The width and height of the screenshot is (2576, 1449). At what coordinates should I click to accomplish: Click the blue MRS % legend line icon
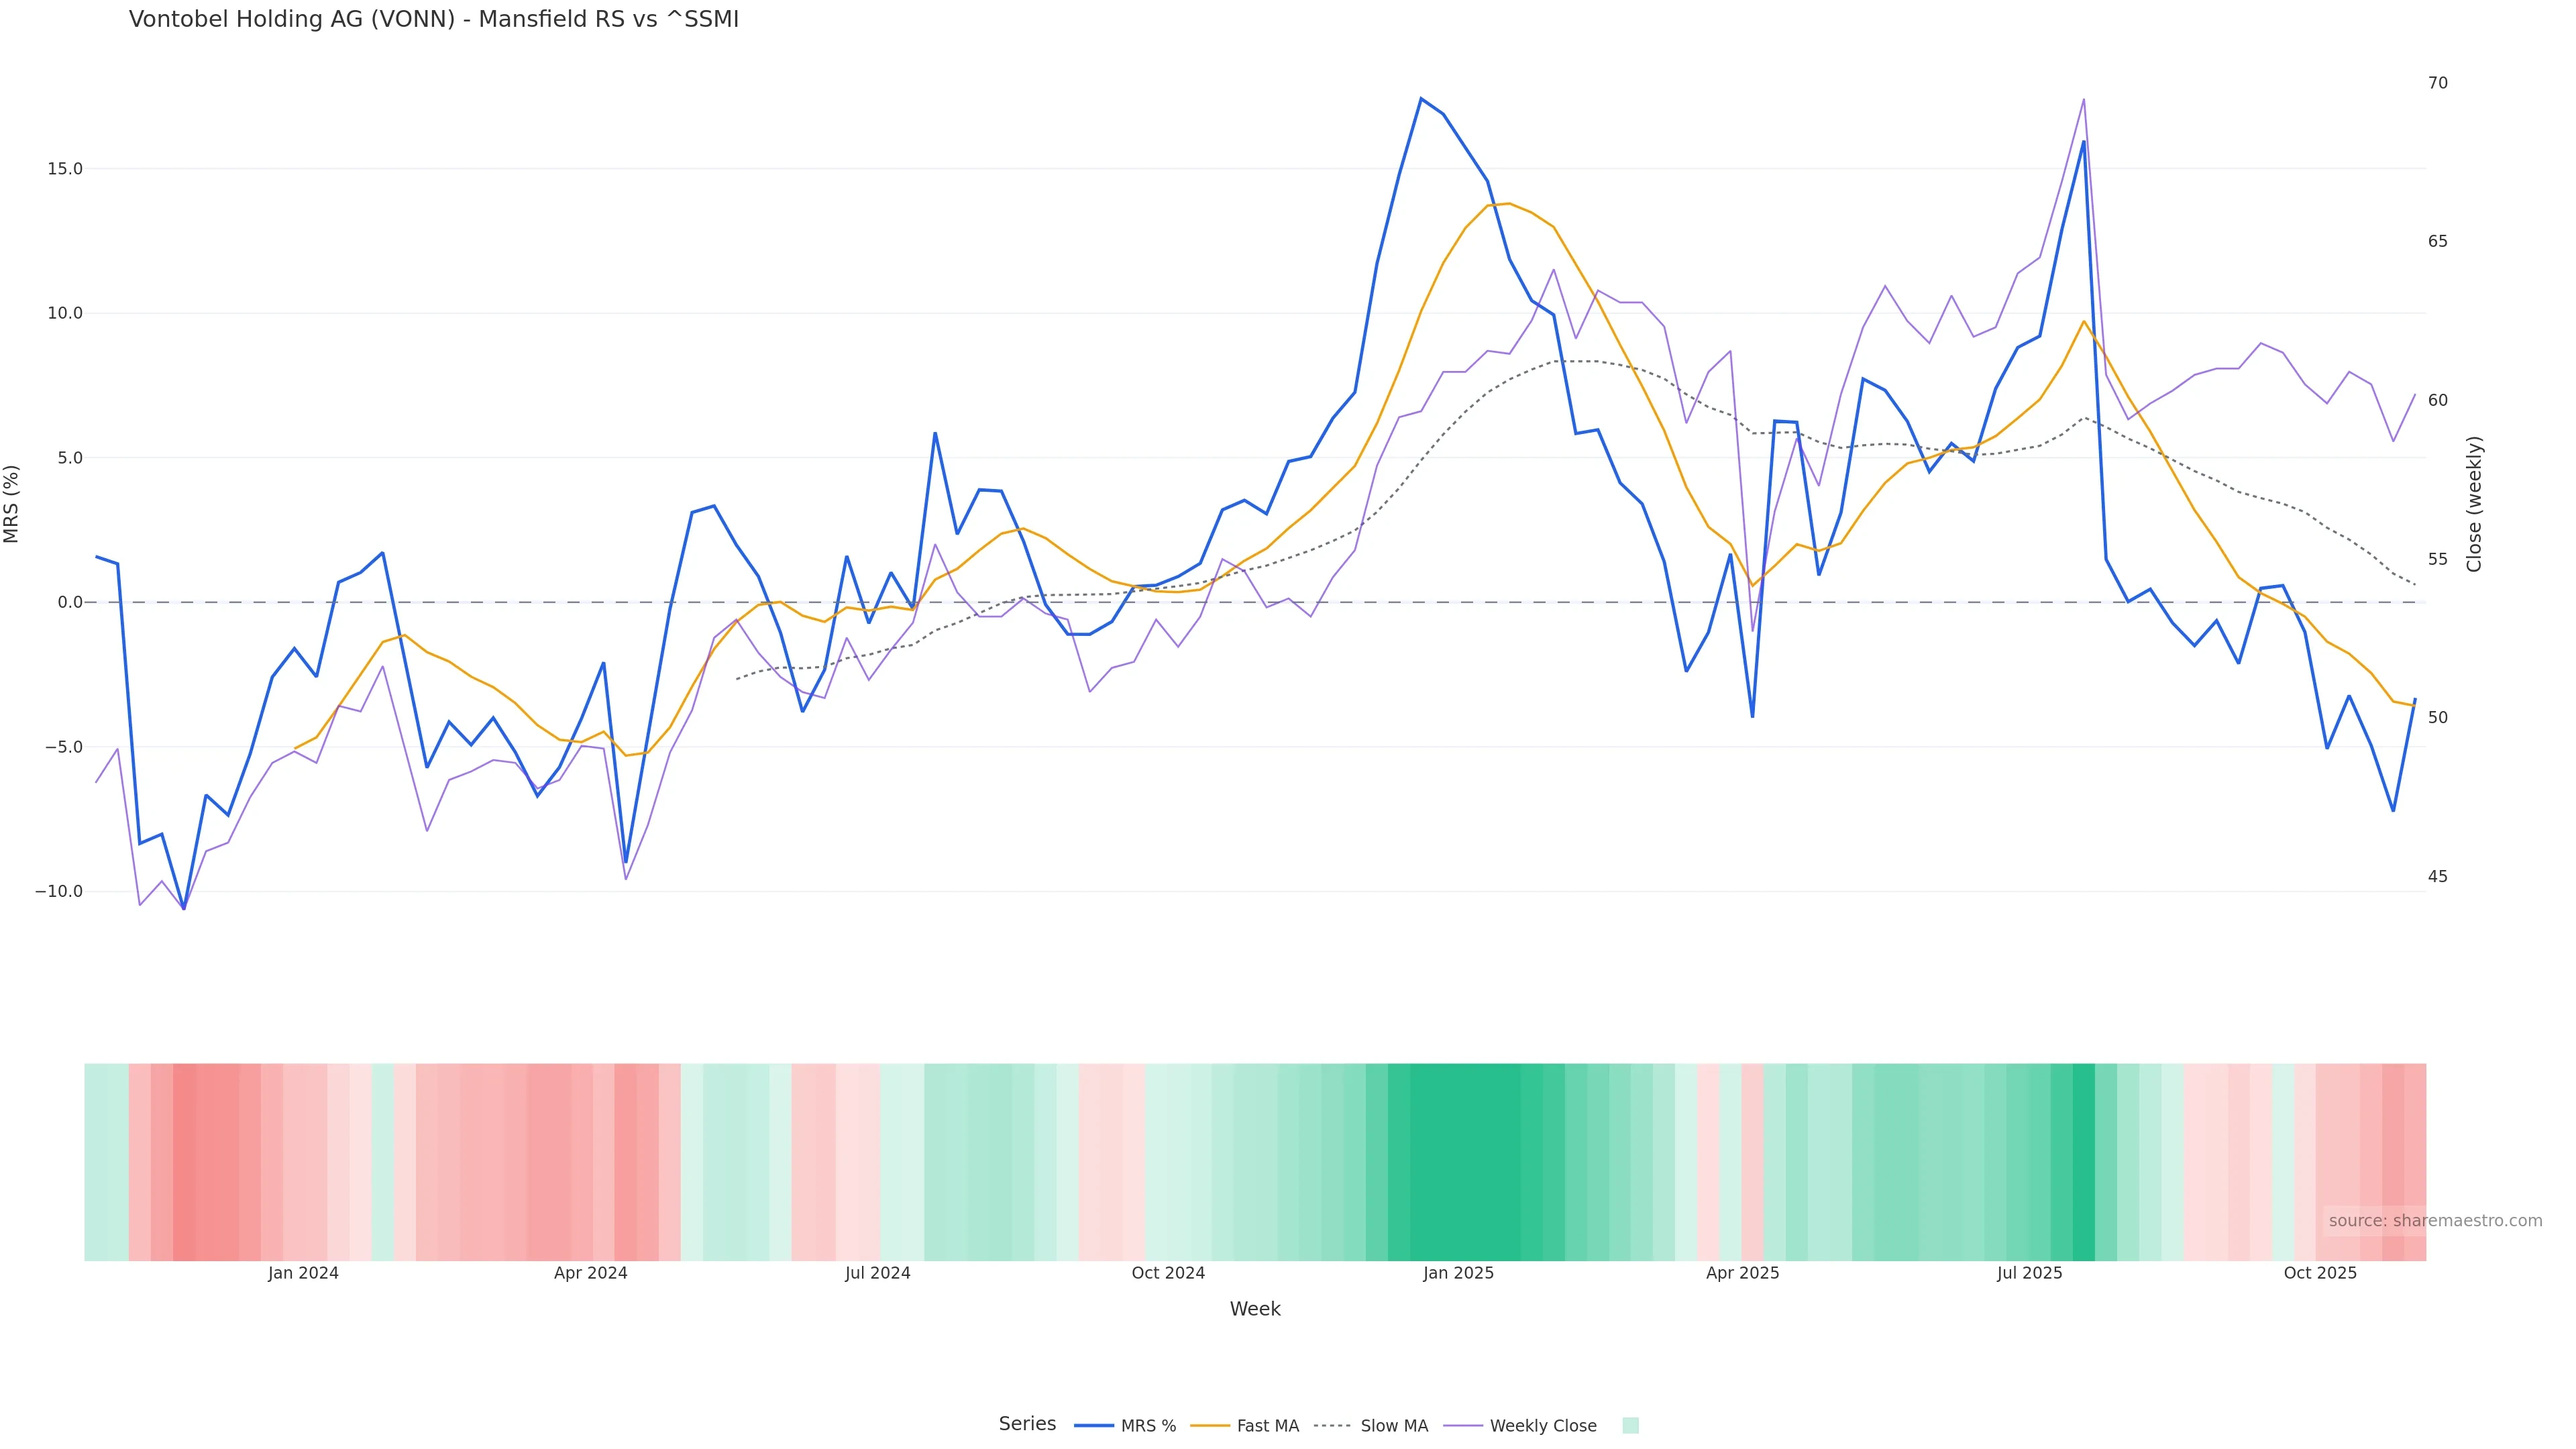1094,1426
